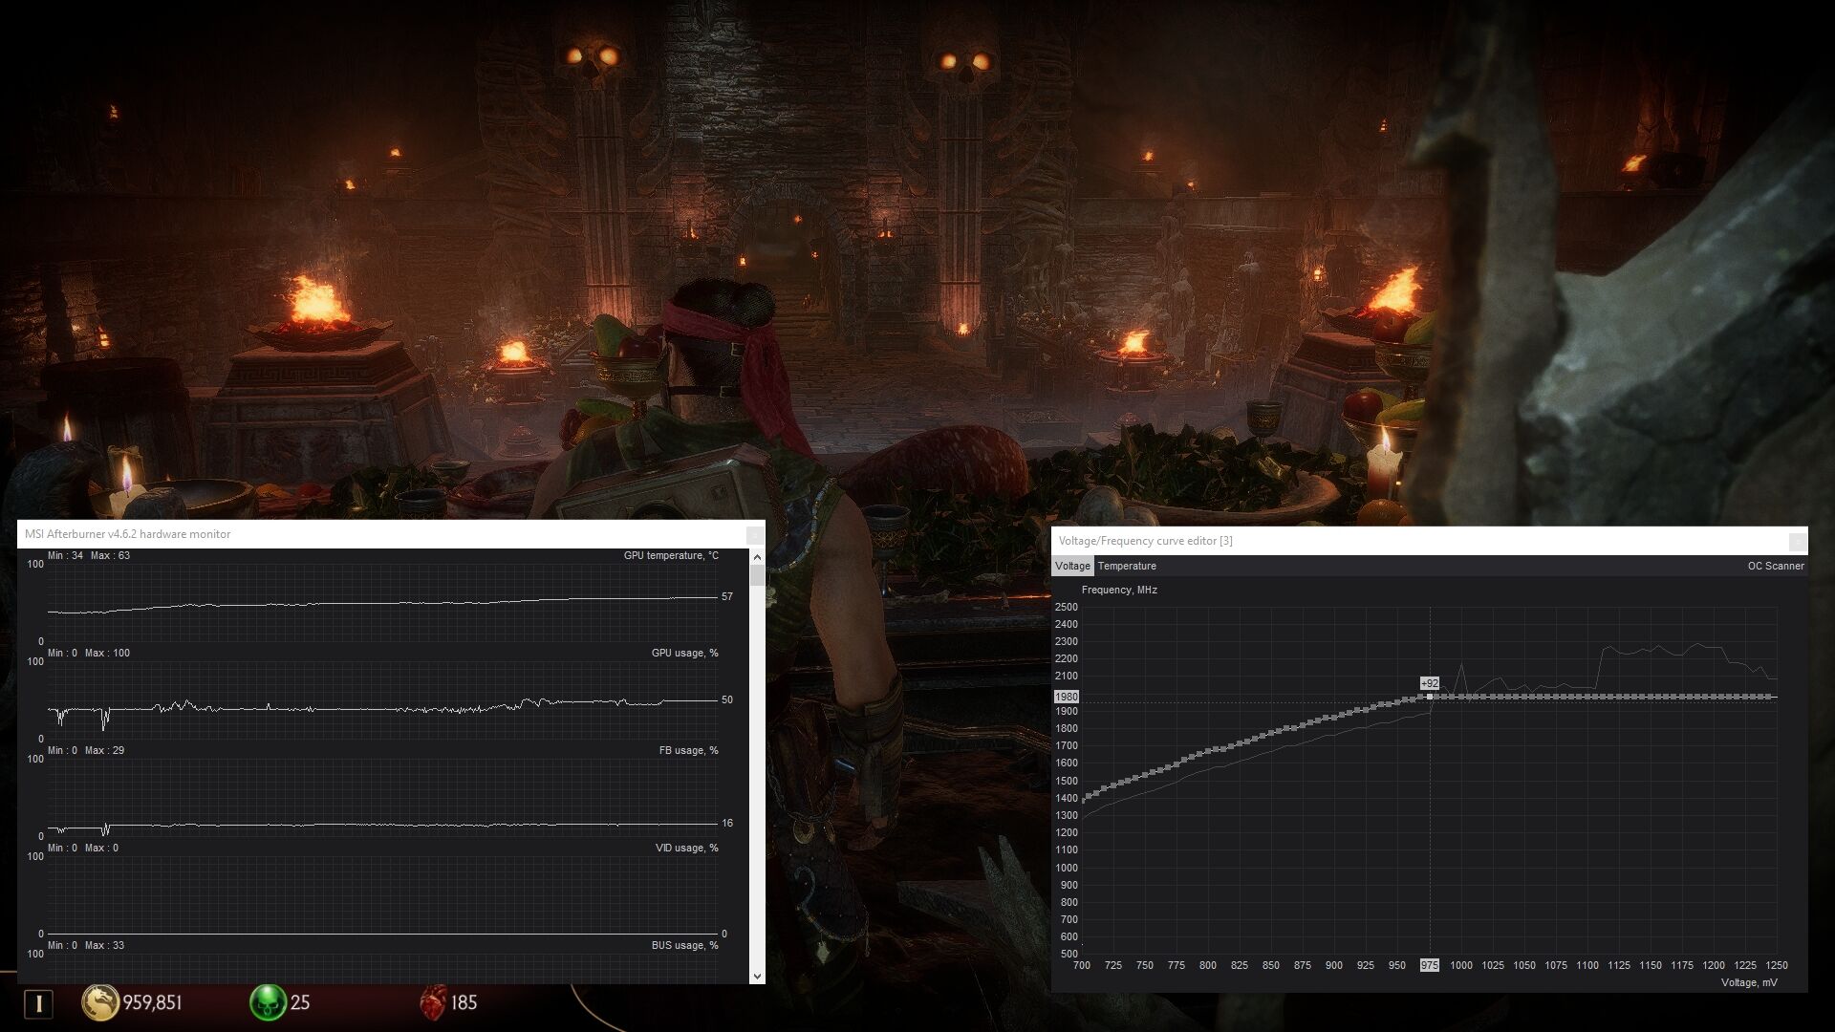Run the OC Scanner
Screen dimensions: 1835x1032
pos(1775,566)
